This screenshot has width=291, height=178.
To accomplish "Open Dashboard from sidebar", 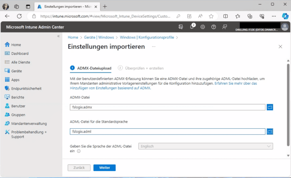I will [16, 53].
